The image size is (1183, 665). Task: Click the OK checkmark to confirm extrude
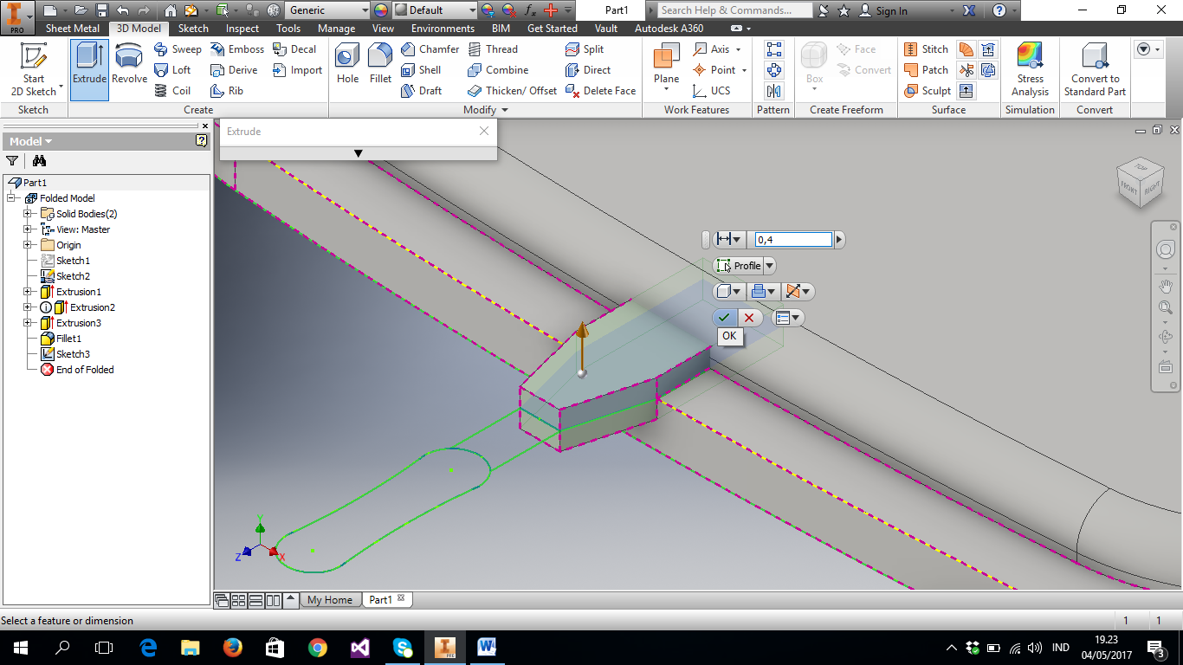(x=724, y=317)
